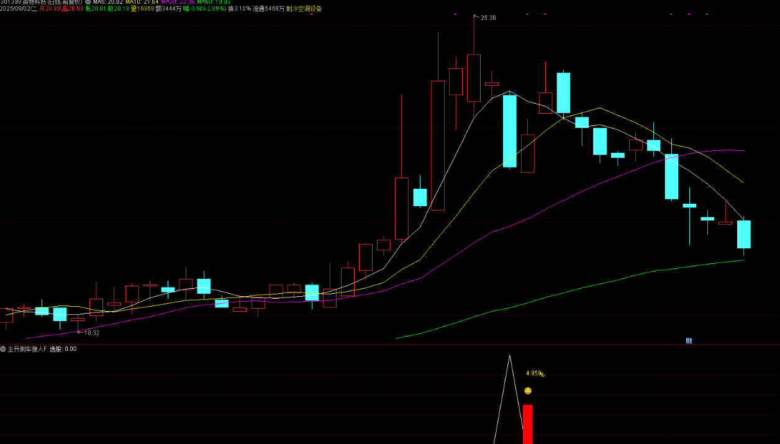This screenshot has height=444, width=780.
Task: Click the stock name title in header
Action: click(x=52, y=2)
